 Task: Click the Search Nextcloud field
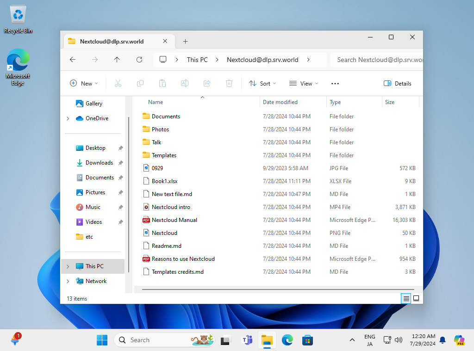point(377,60)
